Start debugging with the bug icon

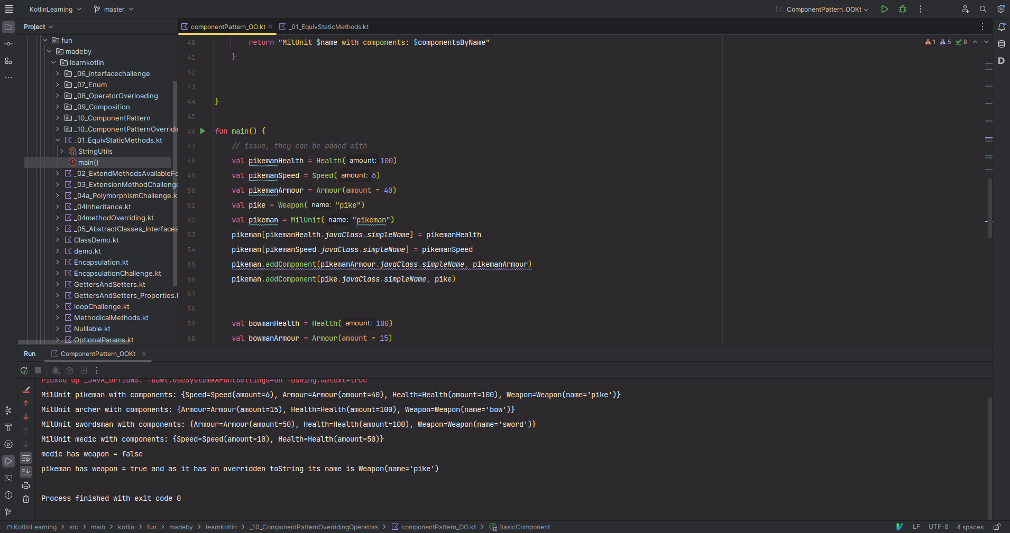[x=903, y=9]
